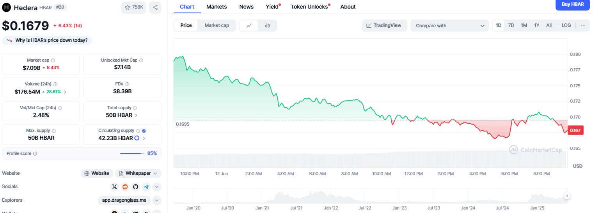The image size is (593, 213).
Task: Open the Token Unlocks tab
Action: tap(309, 7)
